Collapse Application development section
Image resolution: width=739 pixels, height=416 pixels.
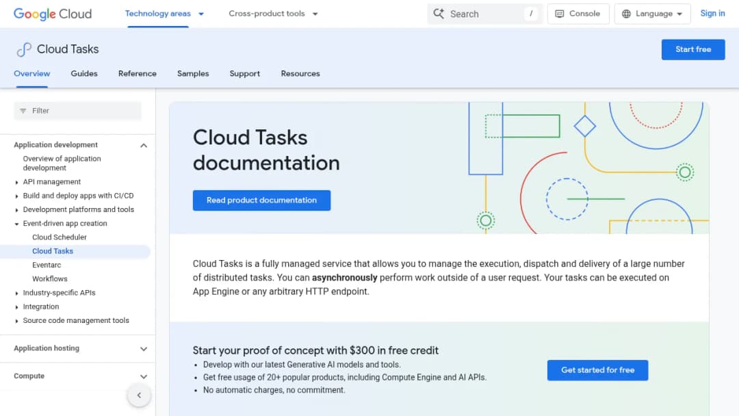144,145
